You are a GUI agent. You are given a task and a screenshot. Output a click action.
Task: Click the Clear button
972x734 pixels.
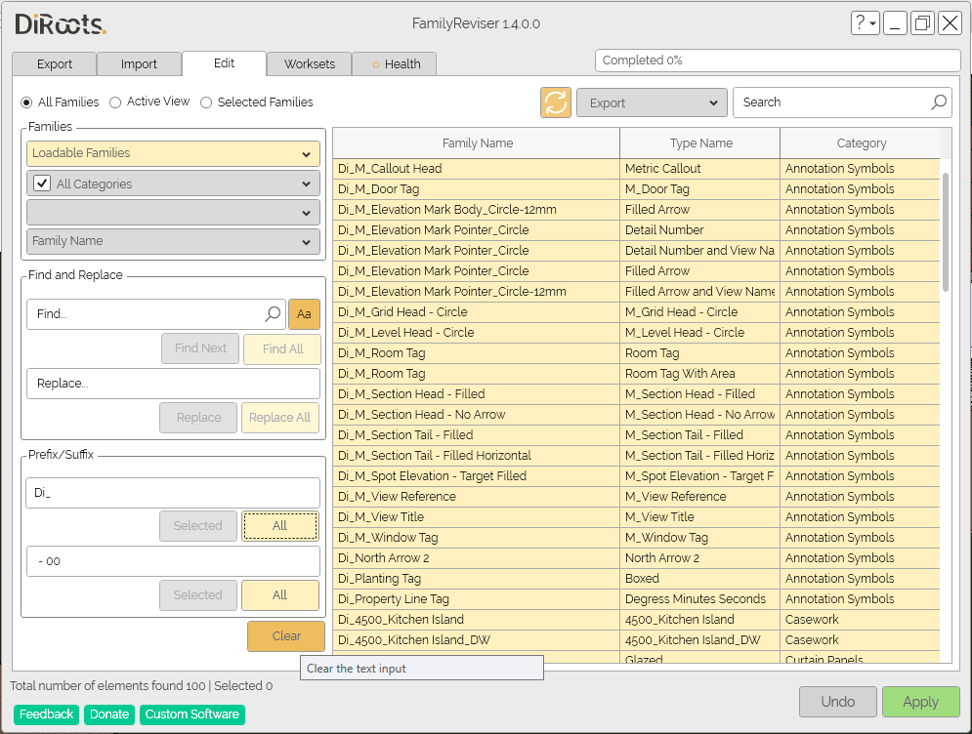point(286,636)
